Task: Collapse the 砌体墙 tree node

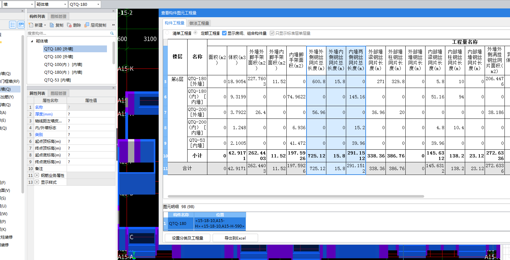Action: click(32, 41)
